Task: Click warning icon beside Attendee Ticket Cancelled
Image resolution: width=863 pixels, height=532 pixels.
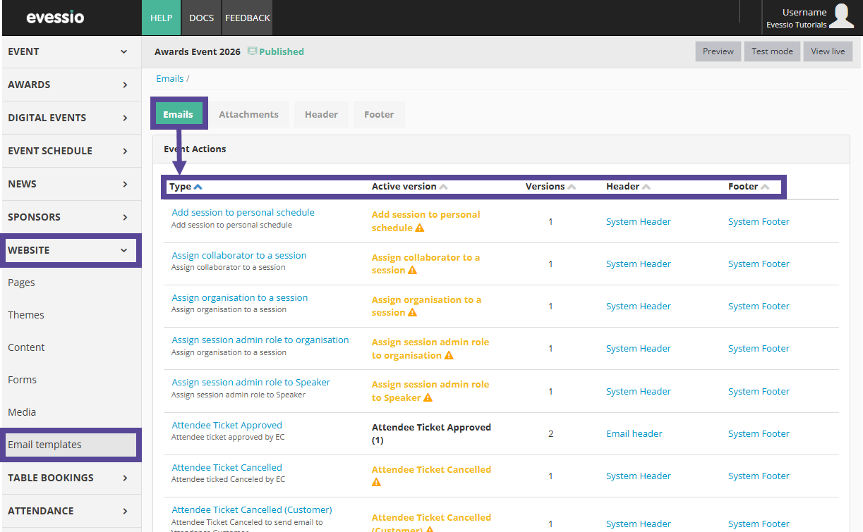Action: click(376, 483)
